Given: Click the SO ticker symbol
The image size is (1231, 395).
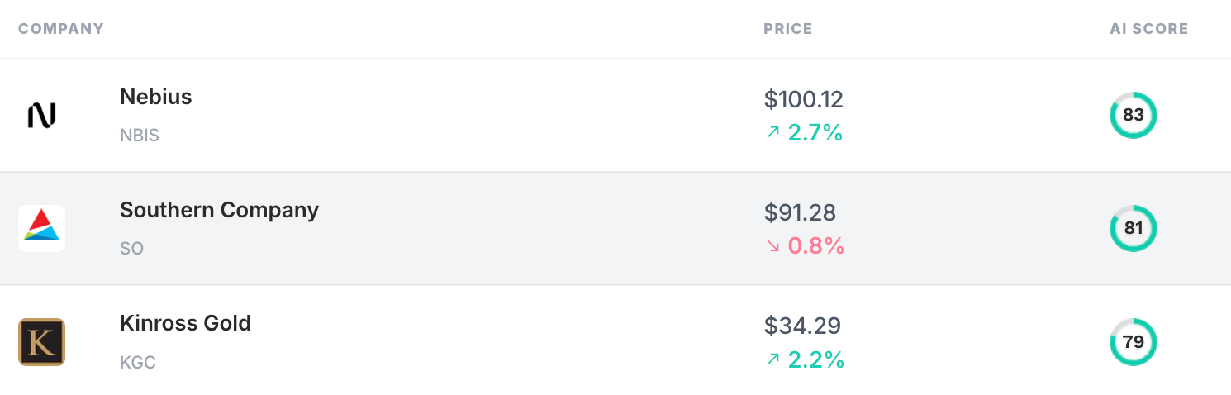Looking at the screenshot, I should [x=132, y=249].
